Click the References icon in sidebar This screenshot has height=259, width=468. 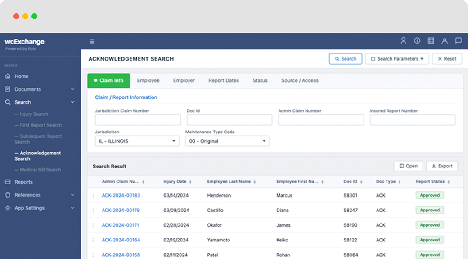tap(8, 195)
